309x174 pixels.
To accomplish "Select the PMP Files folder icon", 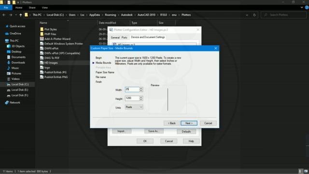I will (x=42, y=34).
